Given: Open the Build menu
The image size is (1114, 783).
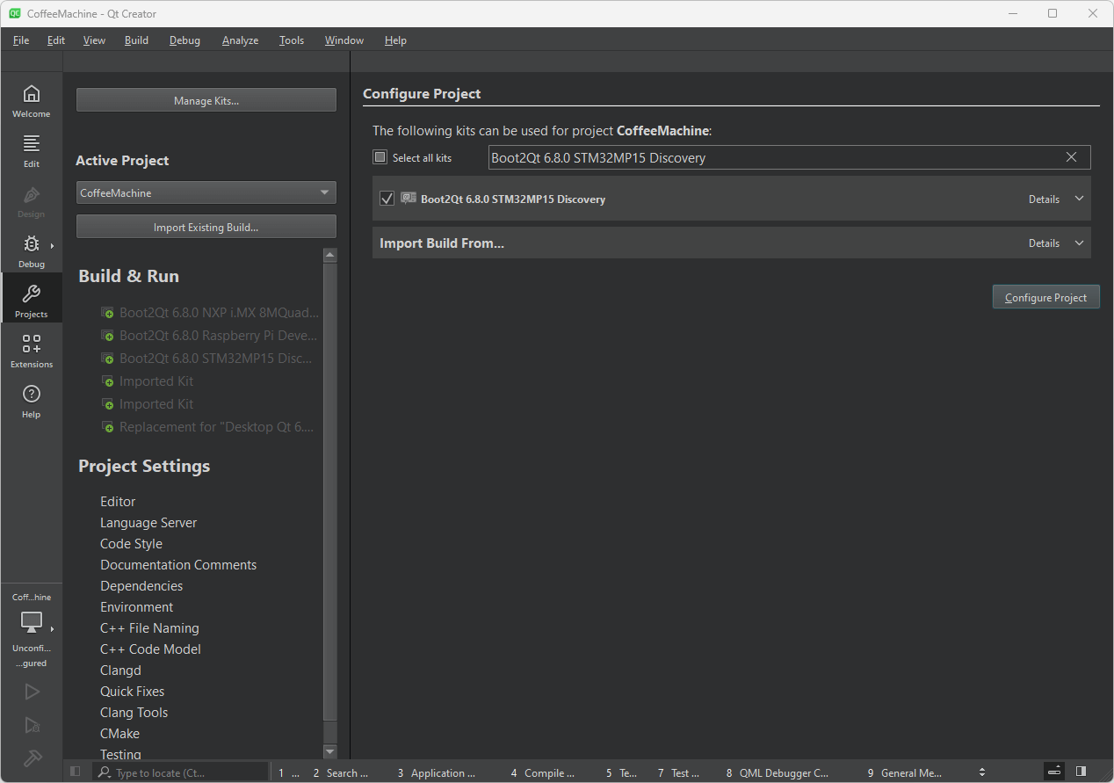Looking at the screenshot, I should [x=136, y=40].
